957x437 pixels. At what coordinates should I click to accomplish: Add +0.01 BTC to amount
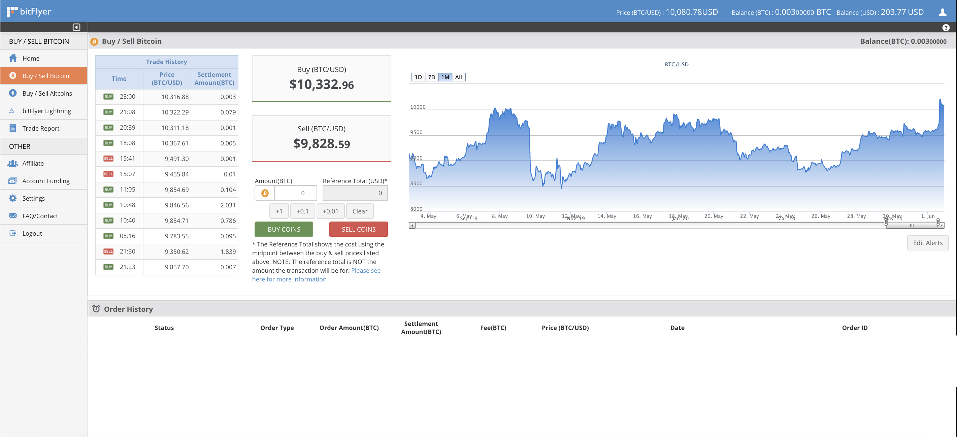tap(330, 211)
